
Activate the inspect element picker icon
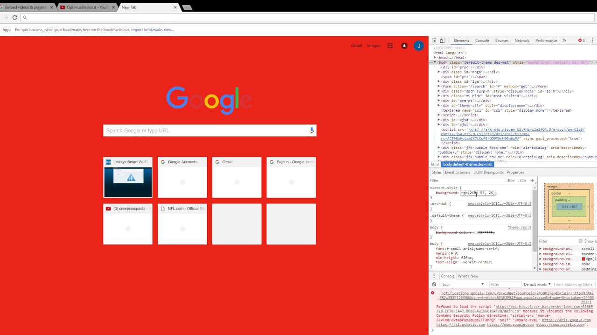434,40
